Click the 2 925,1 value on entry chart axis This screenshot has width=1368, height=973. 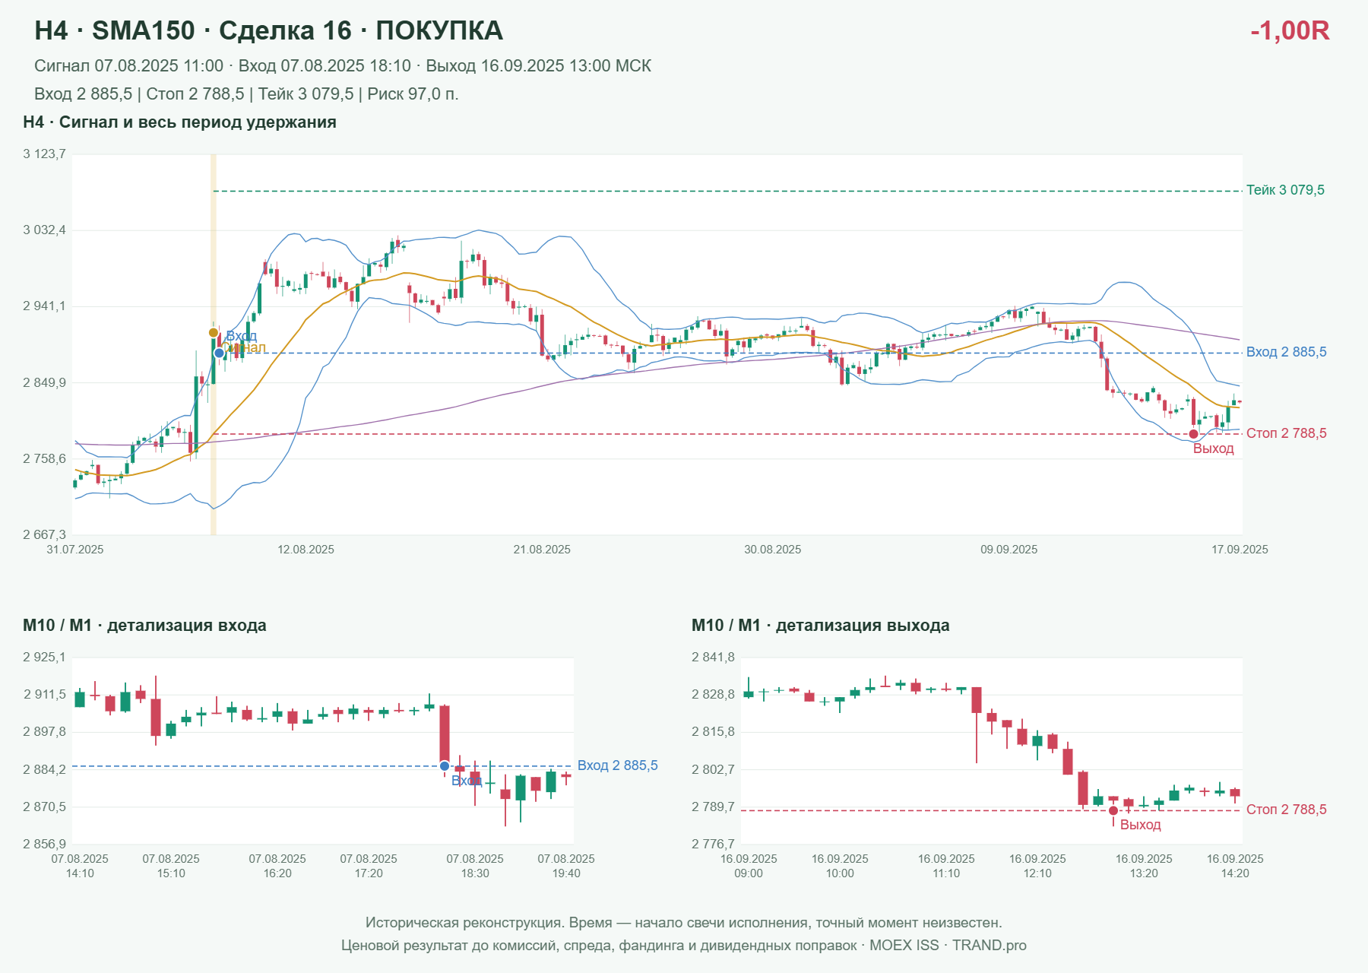[44, 657]
